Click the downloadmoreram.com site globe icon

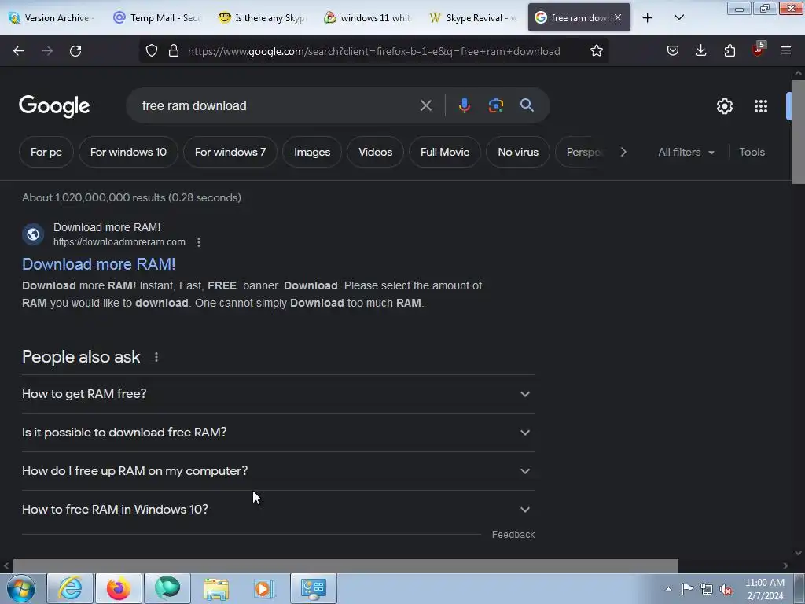[x=33, y=234]
